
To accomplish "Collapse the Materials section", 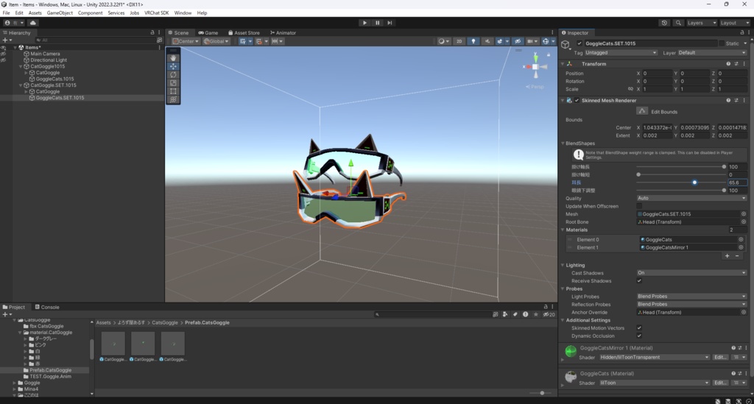I will coord(563,230).
